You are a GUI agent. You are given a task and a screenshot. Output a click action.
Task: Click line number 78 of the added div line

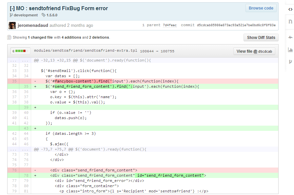coord(26,175)
